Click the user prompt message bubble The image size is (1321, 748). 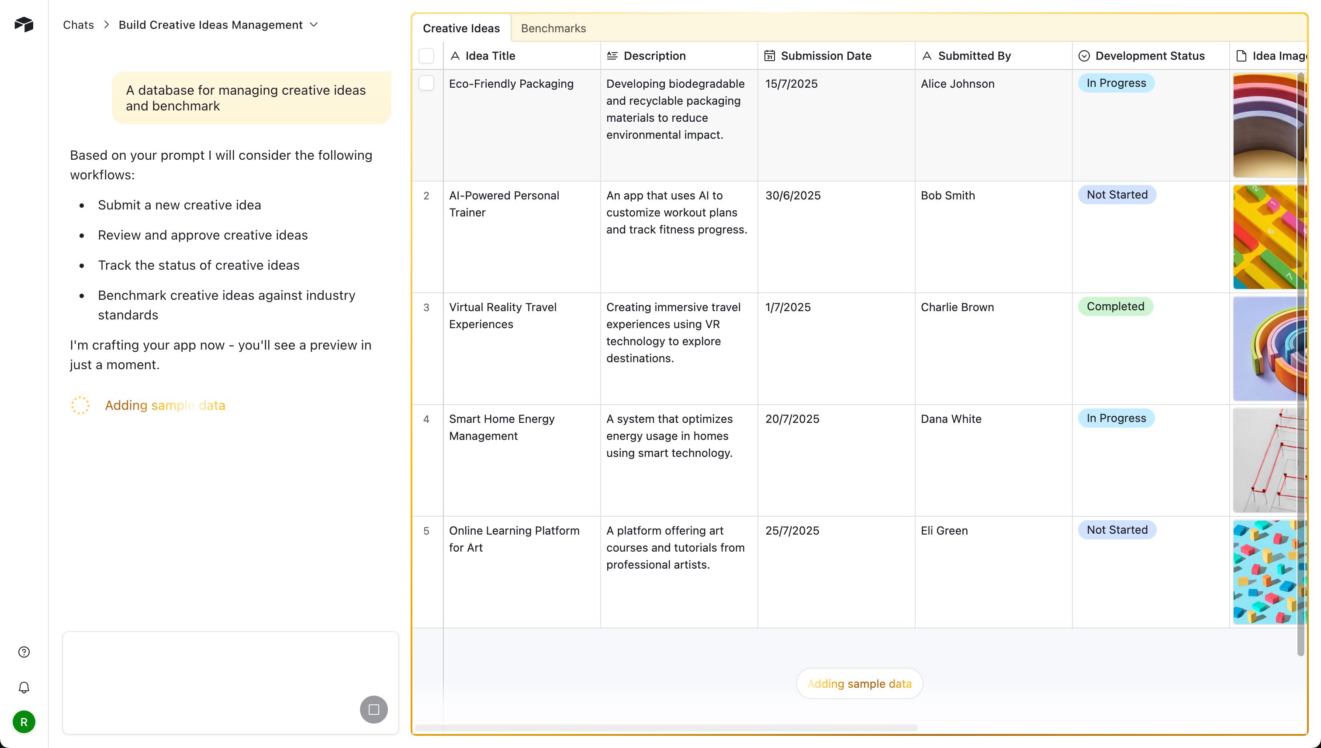point(252,98)
